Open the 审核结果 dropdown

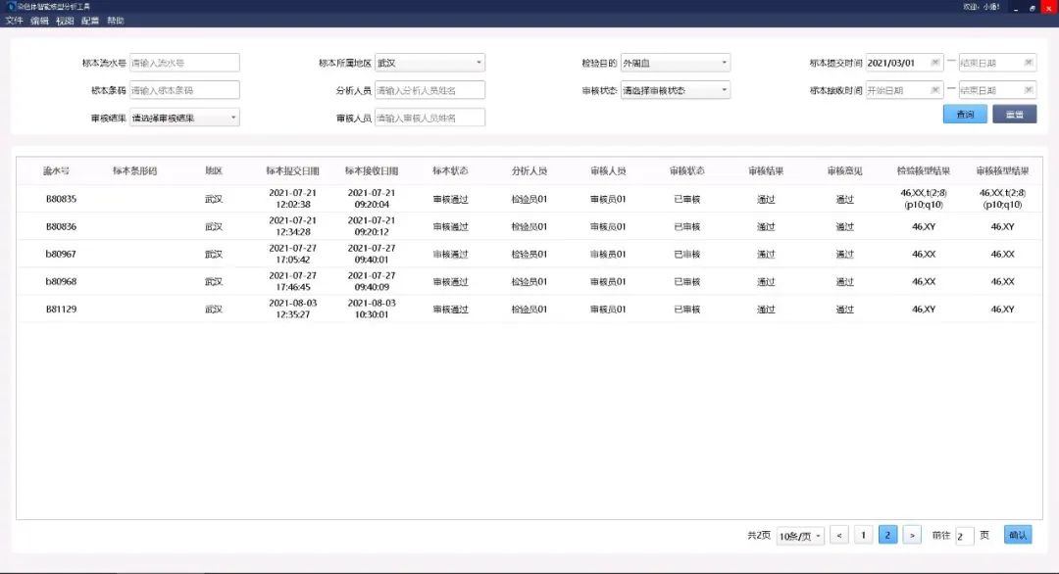coord(184,118)
